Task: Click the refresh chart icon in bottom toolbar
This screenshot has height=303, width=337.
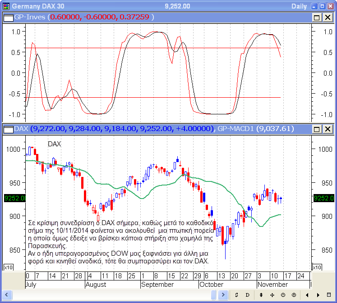Action: (x=236, y=295)
